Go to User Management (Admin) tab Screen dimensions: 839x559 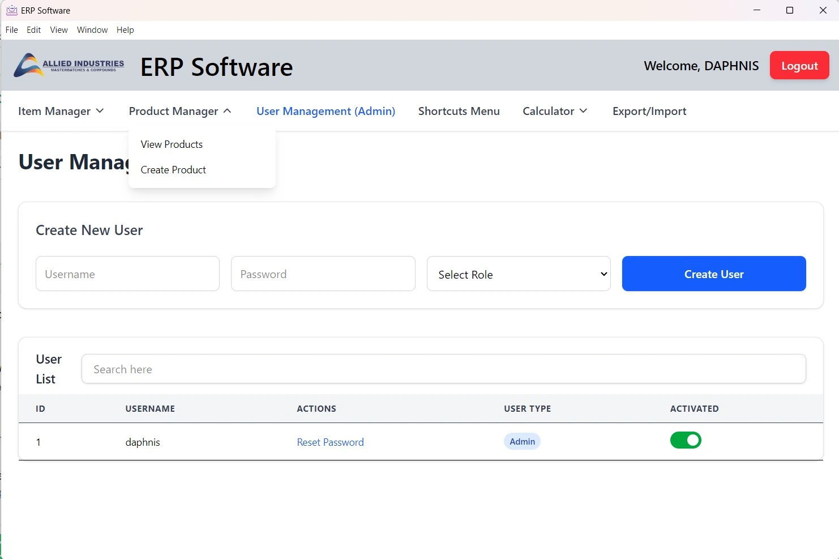(326, 111)
